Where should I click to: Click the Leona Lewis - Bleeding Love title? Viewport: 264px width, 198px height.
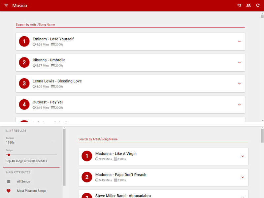click(x=57, y=81)
